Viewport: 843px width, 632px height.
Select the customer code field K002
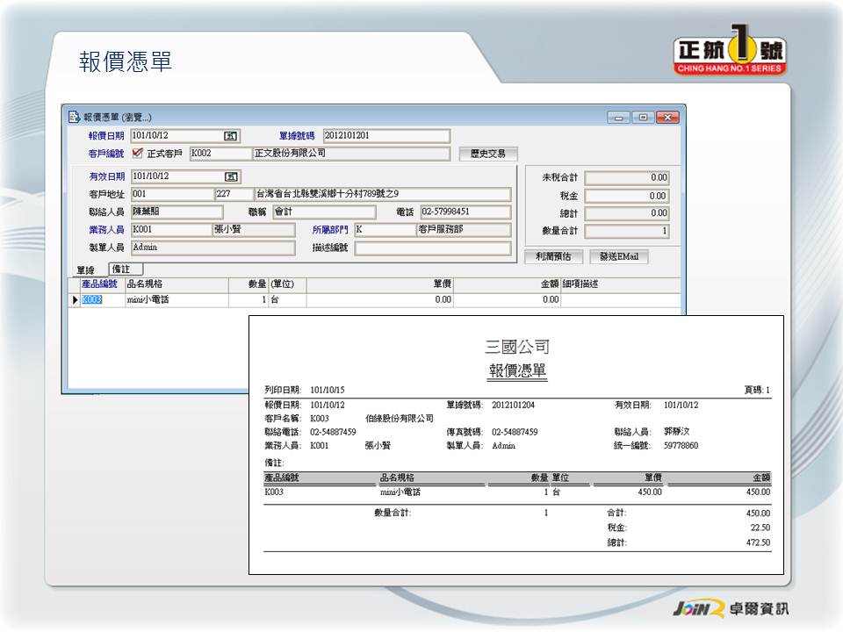point(220,154)
